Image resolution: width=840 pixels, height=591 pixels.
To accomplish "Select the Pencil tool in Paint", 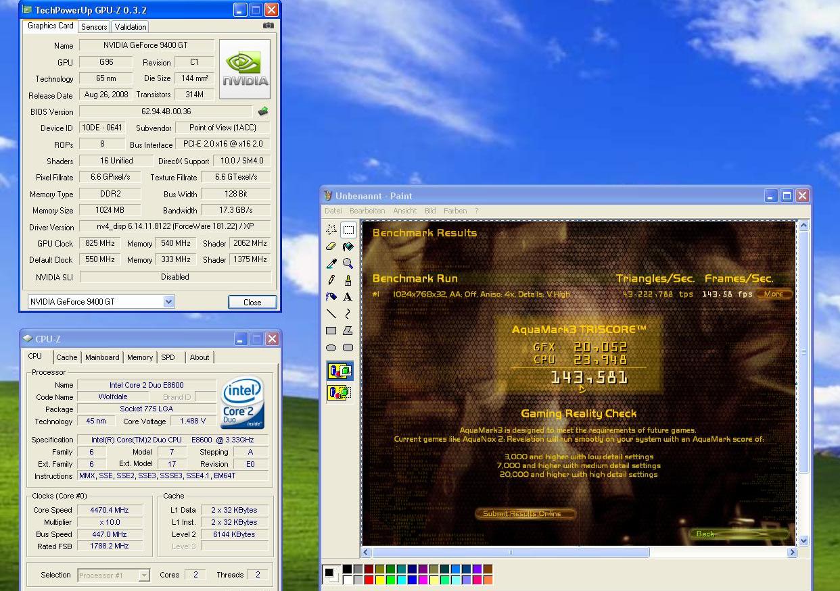I will click(x=331, y=280).
